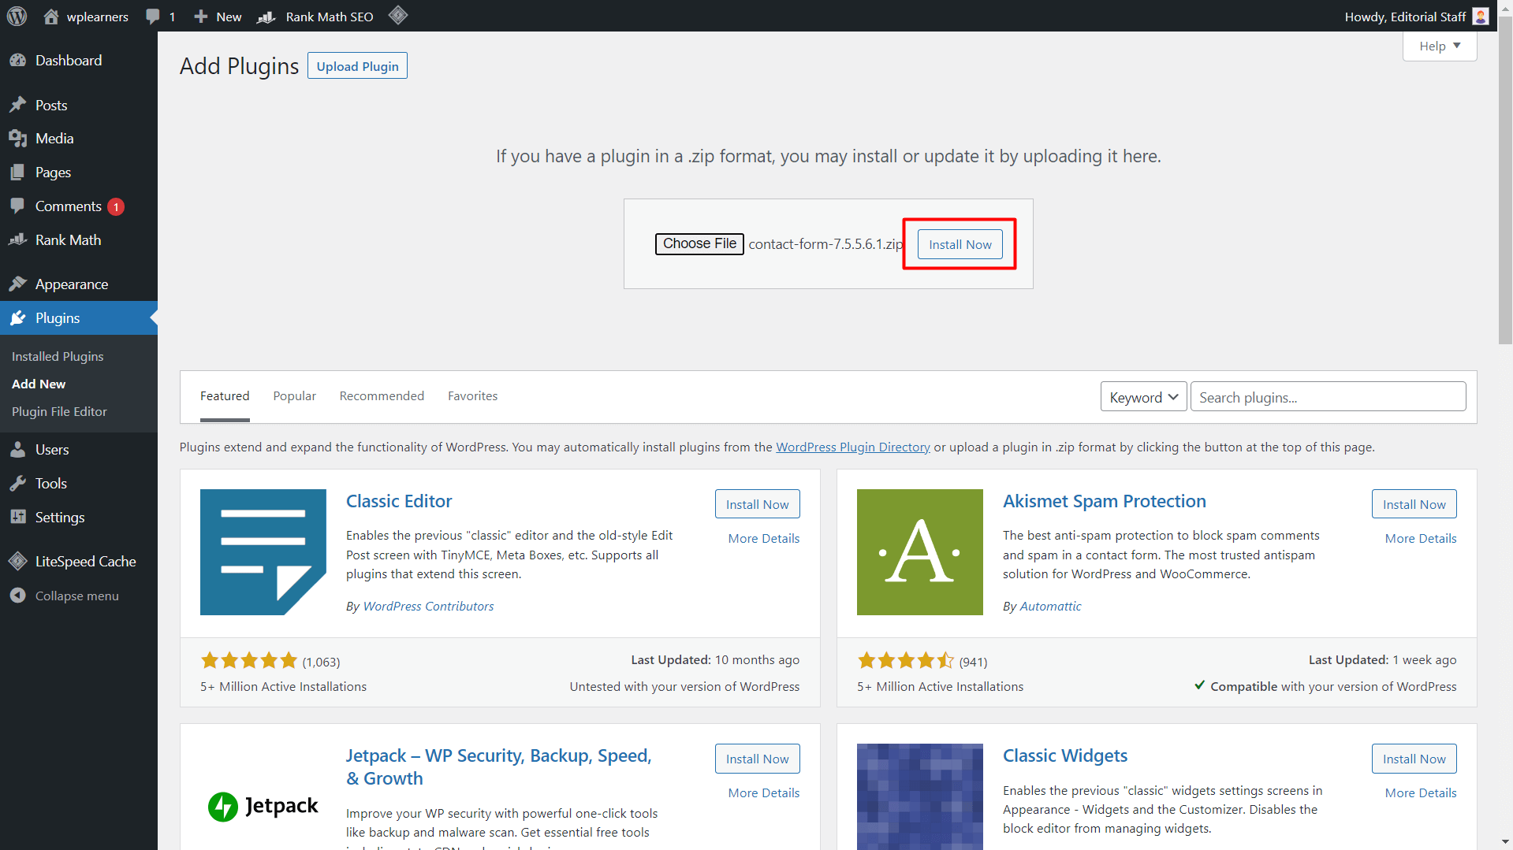Viewport: 1513px width, 850px height.
Task: Click the Akismet star rating
Action: tap(905, 660)
